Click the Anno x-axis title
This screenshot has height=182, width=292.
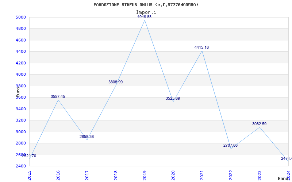click(x=283, y=178)
